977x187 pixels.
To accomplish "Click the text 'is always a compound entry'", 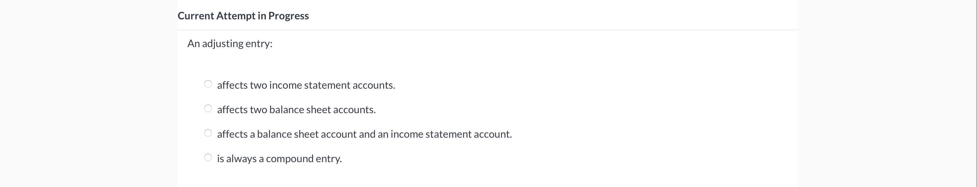I will point(279,159).
